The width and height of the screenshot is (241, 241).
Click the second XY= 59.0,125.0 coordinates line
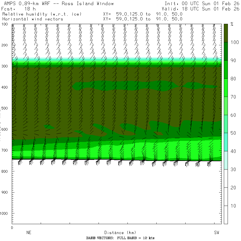[x=143, y=19]
